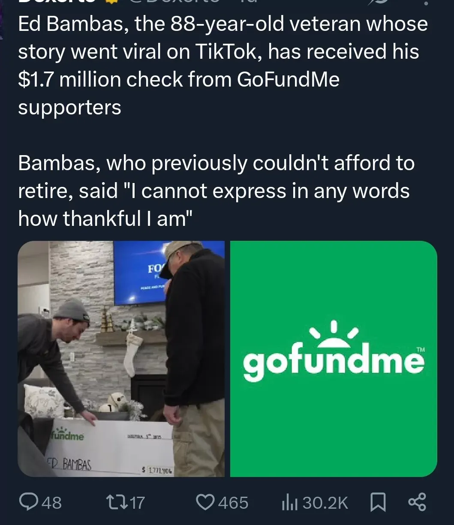
Task: Open the green GoFundMe logo image
Action: tap(334, 359)
